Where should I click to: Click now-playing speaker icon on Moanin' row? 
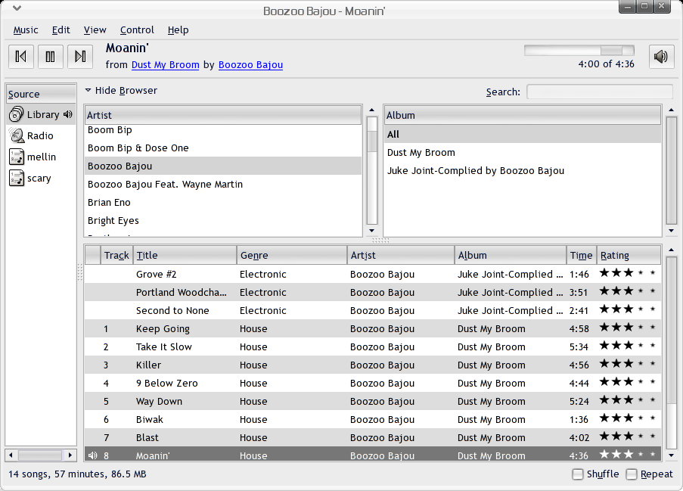tap(92, 455)
